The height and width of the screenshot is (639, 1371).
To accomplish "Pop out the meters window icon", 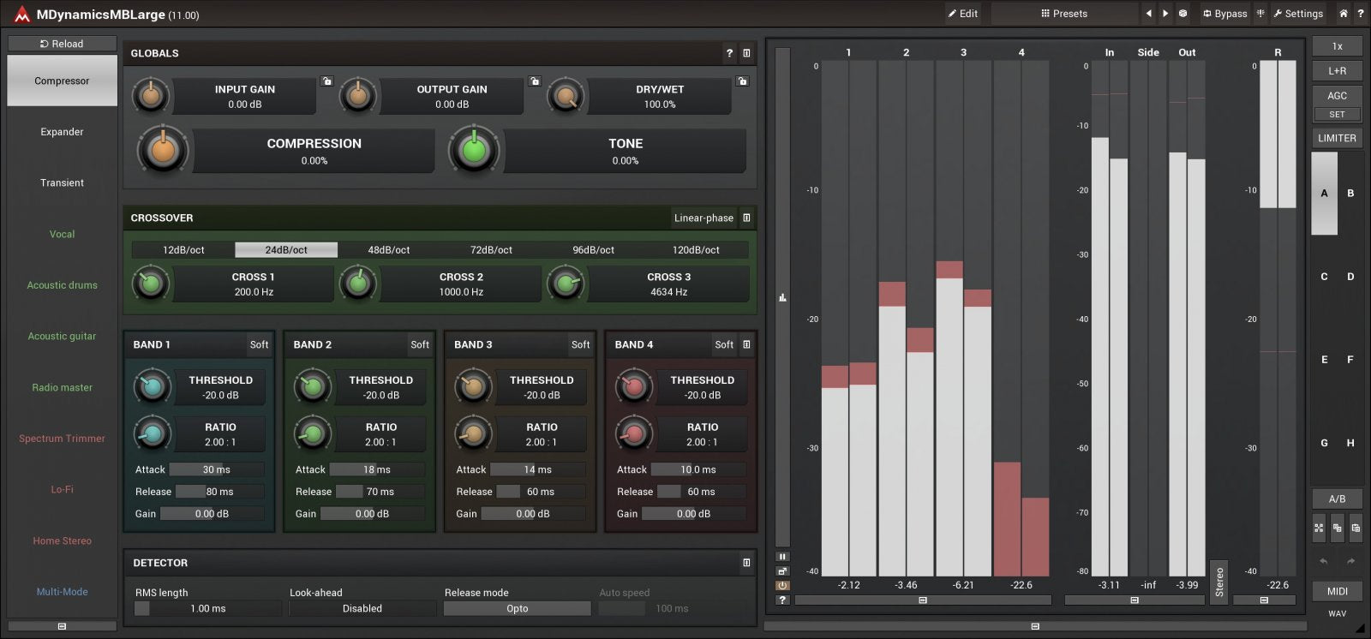I will [x=782, y=571].
